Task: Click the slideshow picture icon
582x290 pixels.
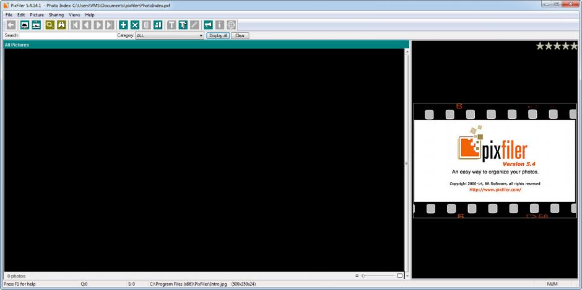Action: point(37,25)
